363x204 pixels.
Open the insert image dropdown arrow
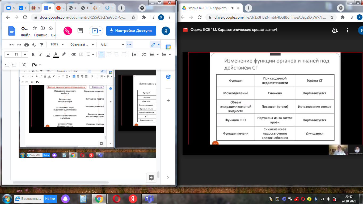click(93, 54)
